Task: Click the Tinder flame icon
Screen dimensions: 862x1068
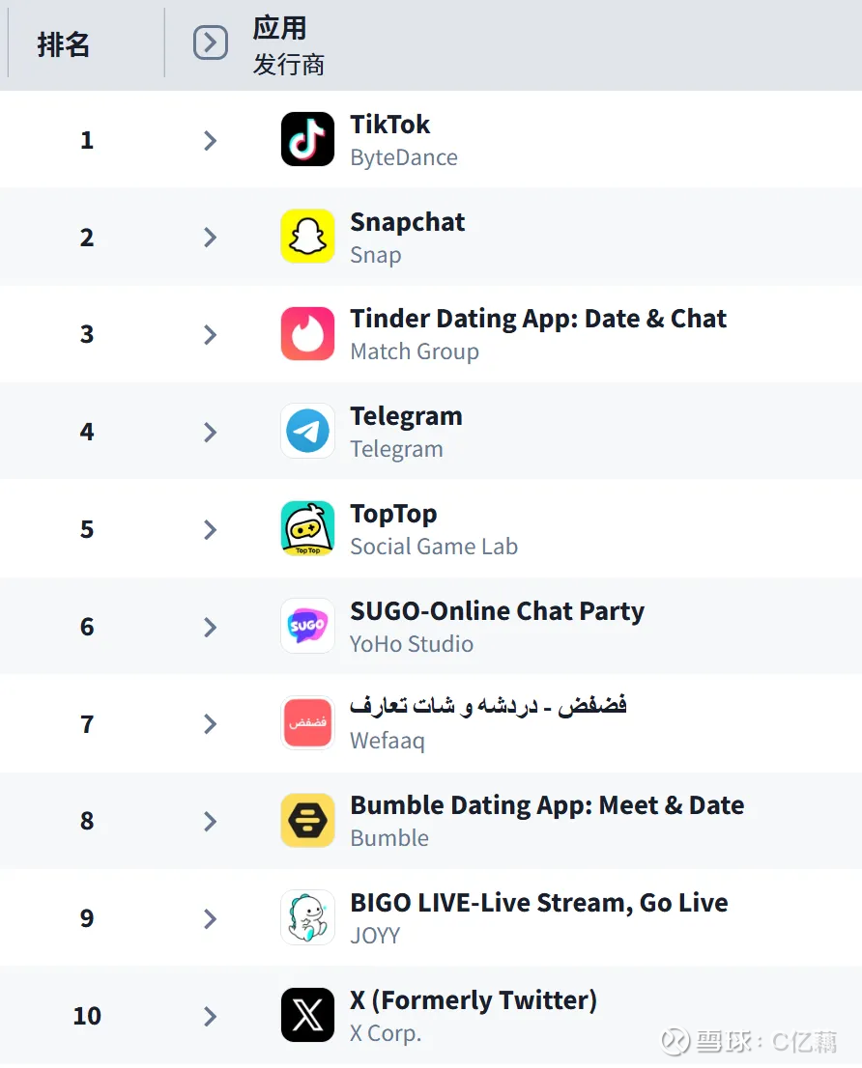Action: click(x=307, y=334)
